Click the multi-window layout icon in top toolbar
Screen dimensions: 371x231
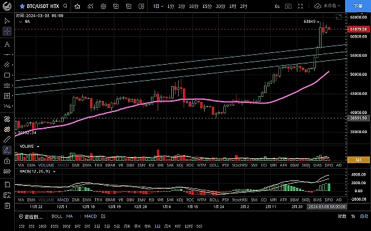[141, 6]
